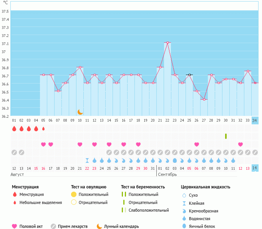
Task: Click the heart icon on cycle day 10
Action: tap(80, 144)
